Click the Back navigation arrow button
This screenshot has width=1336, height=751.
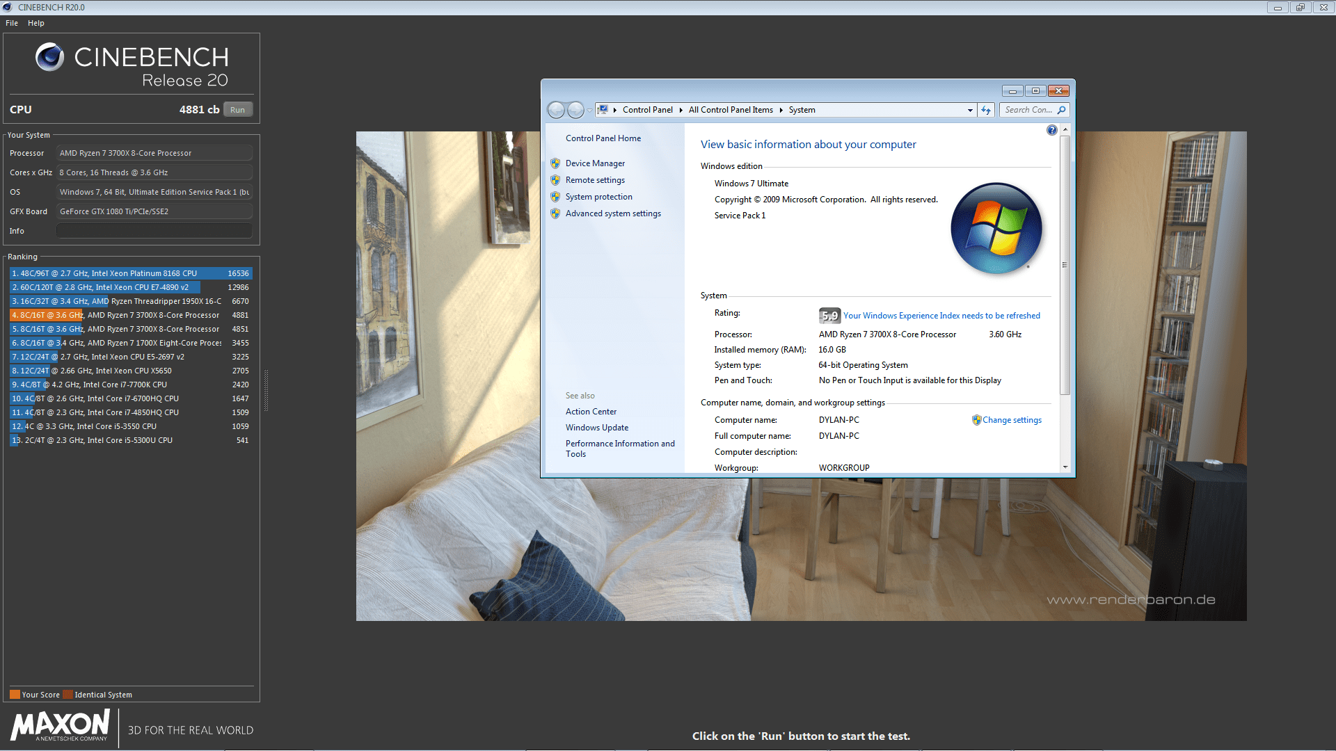(556, 110)
